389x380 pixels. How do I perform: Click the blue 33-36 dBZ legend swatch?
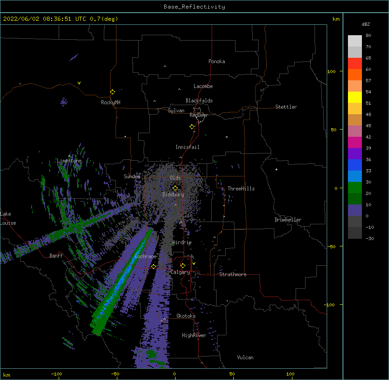tap(355, 165)
